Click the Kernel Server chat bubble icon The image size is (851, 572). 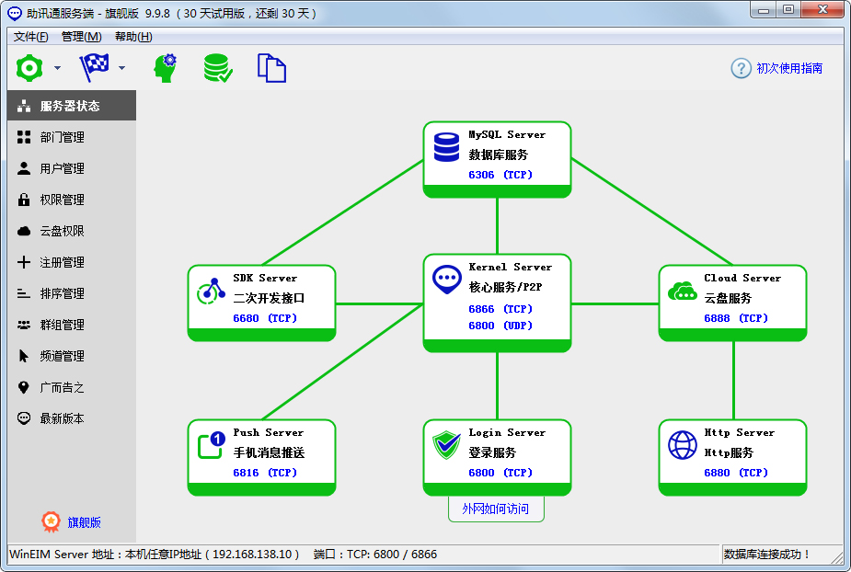click(x=447, y=280)
